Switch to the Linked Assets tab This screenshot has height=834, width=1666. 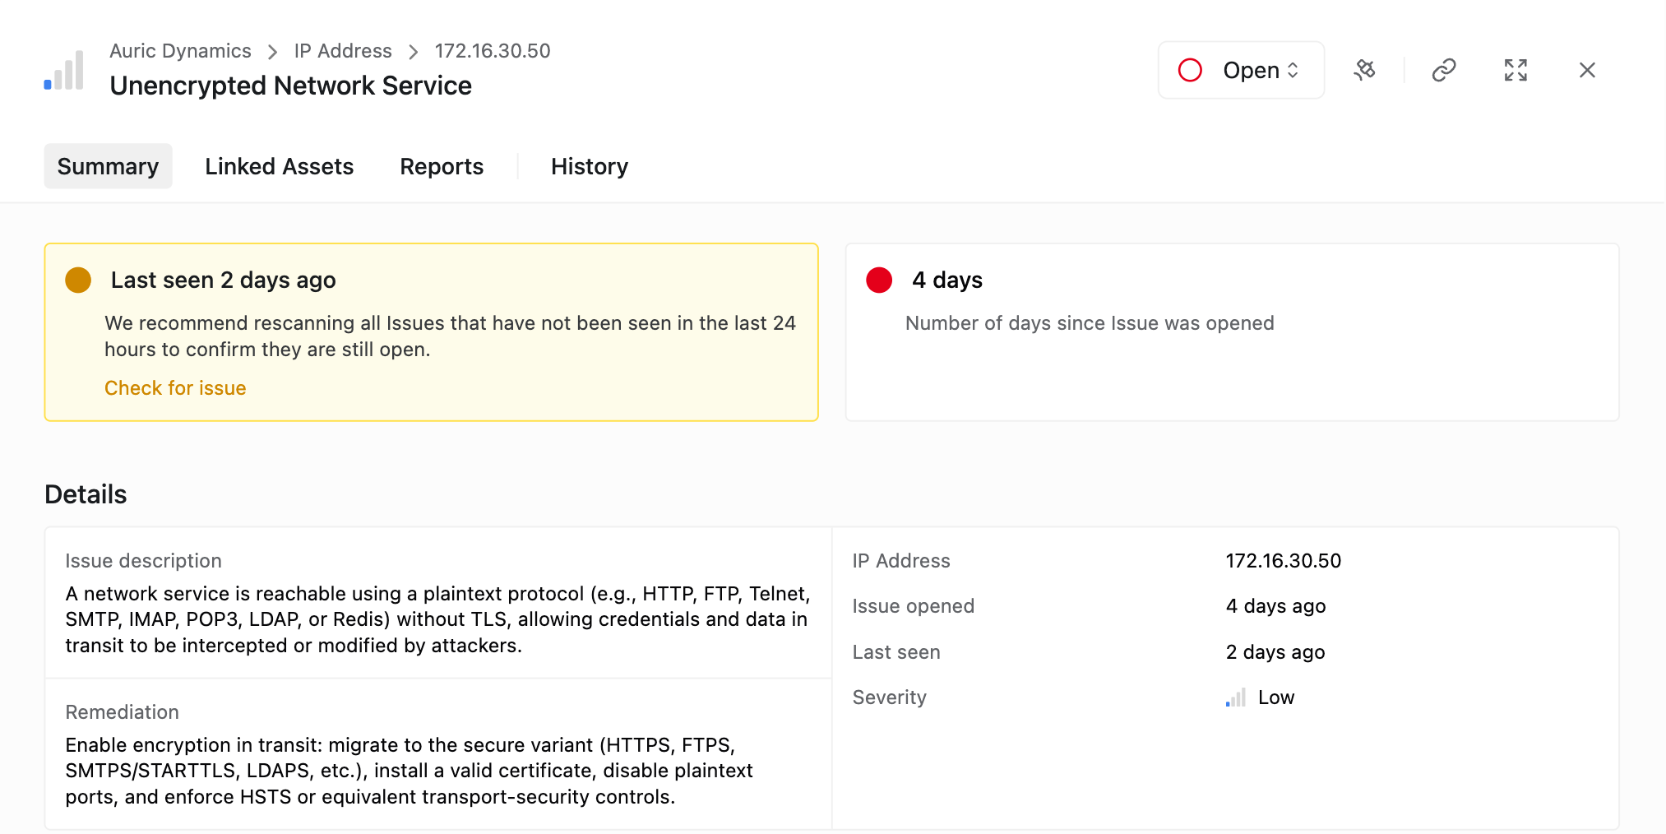tap(279, 166)
